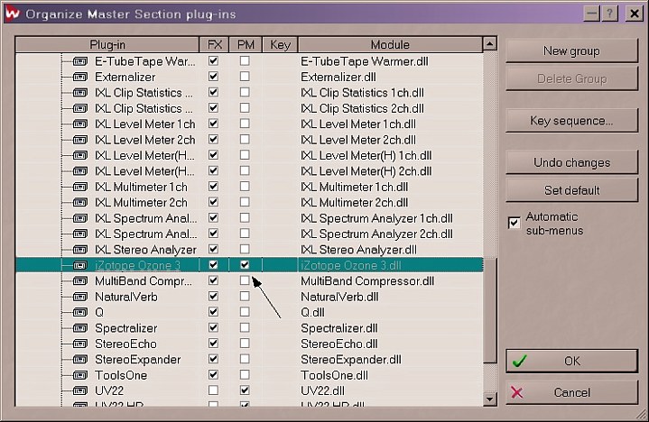Click the Key column header

tap(280, 45)
